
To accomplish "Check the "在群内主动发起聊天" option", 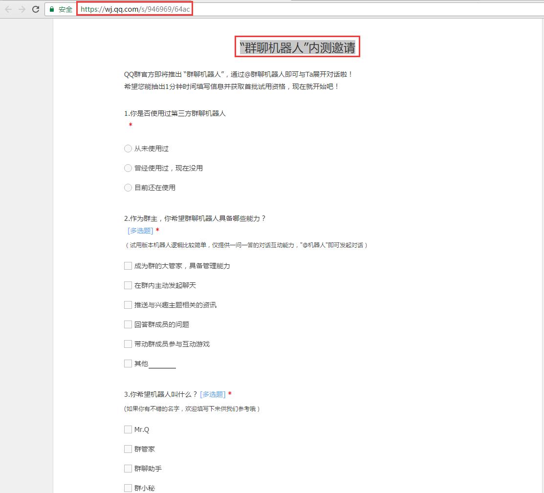I will 128,285.
